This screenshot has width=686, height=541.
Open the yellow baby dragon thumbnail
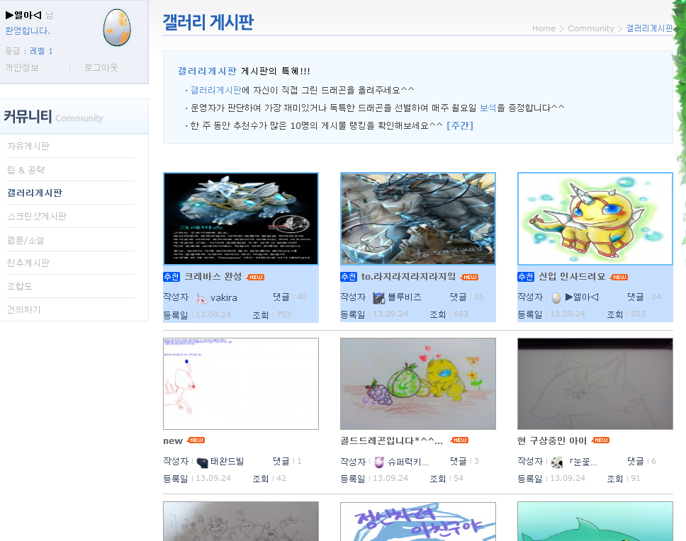[595, 219]
